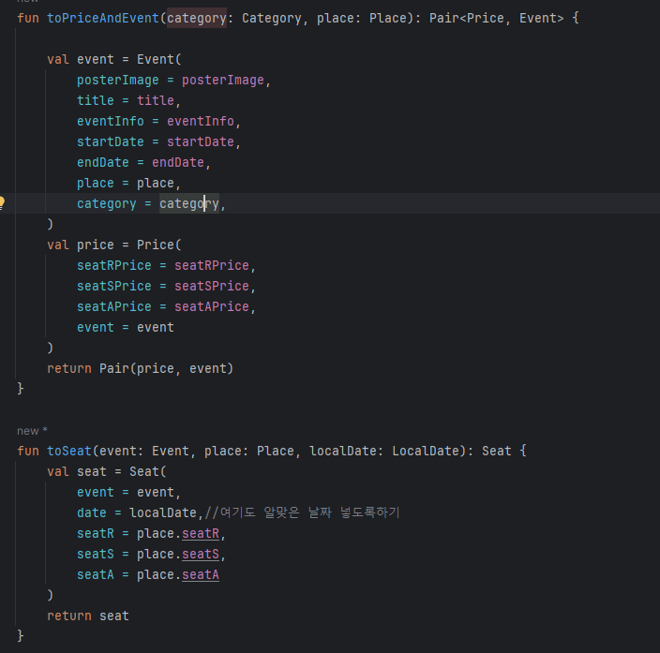Click the purple endDate value
660x653 pixels.
[x=177, y=162]
